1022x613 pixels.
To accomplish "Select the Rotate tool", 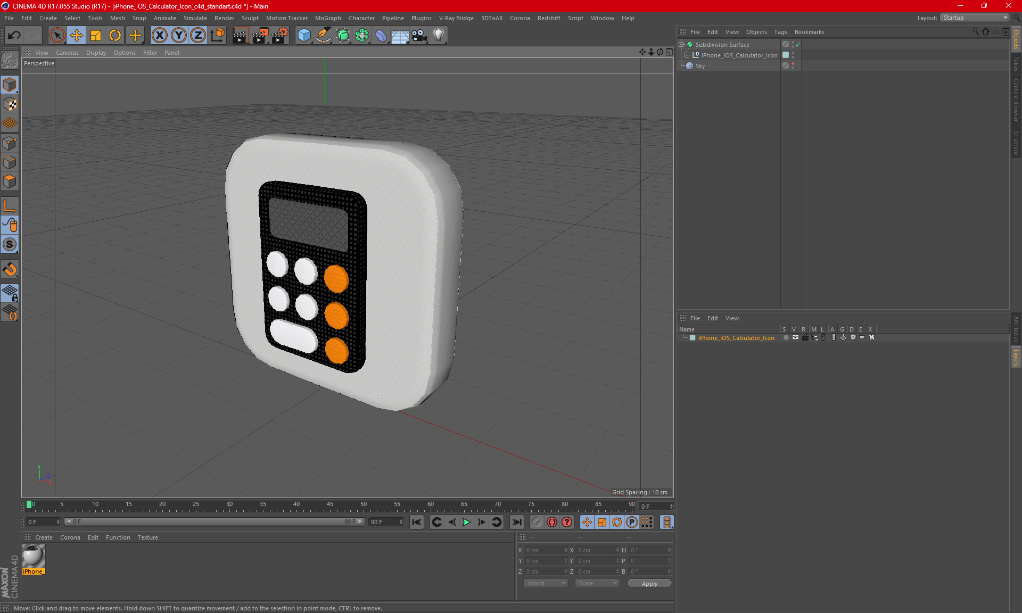I will tap(115, 36).
